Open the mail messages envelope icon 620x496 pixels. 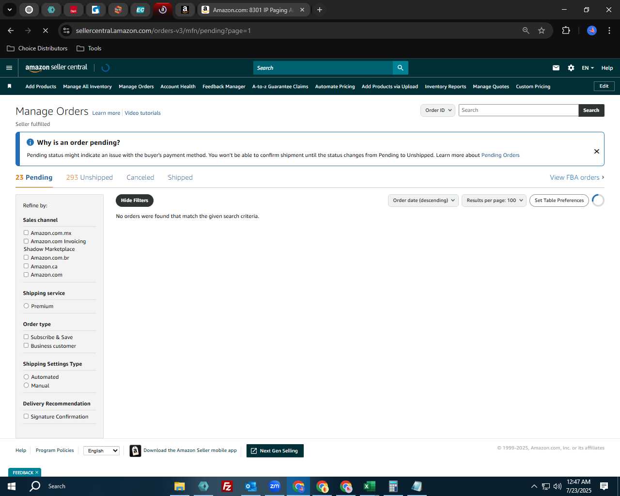click(556, 68)
